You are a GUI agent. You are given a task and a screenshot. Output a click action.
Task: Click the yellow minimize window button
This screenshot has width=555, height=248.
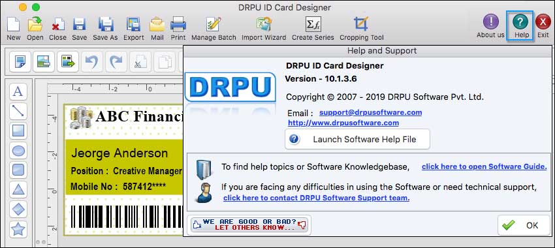pos(23,7)
